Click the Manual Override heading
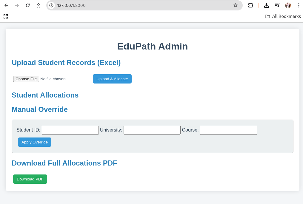The image size is (303, 204). coord(39,109)
